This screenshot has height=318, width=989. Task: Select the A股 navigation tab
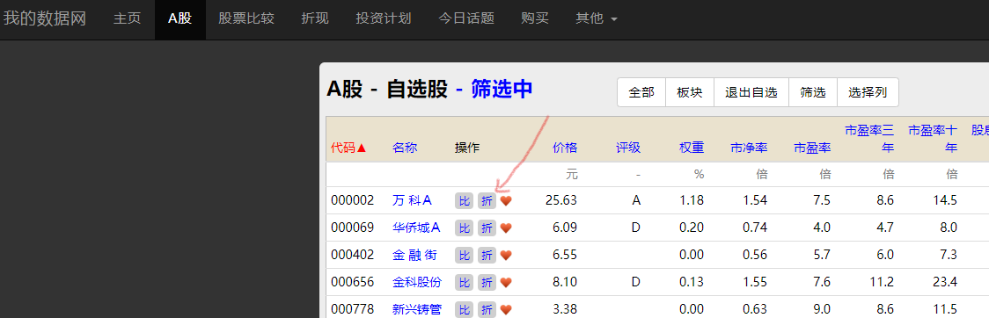[179, 19]
